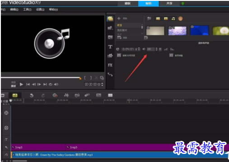Image resolution: width=229 pixels, height=162 pixels.
Task: Toggle the voice track button
Action: [x=6, y=147]
